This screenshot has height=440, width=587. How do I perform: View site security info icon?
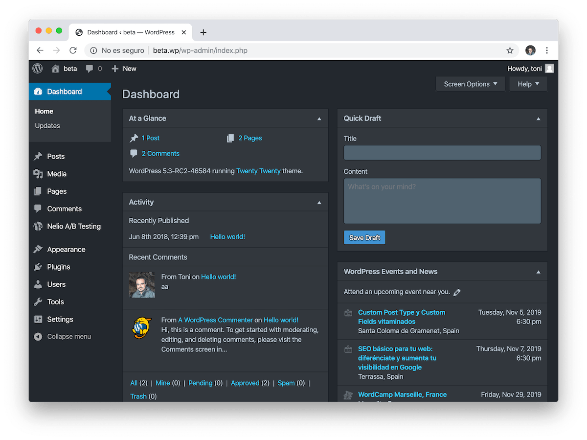point(93,50)
